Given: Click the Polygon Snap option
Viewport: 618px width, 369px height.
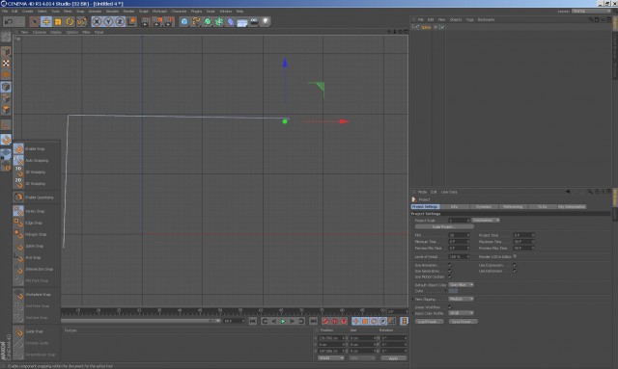Looking at the screenshot, I should point(36,234).
